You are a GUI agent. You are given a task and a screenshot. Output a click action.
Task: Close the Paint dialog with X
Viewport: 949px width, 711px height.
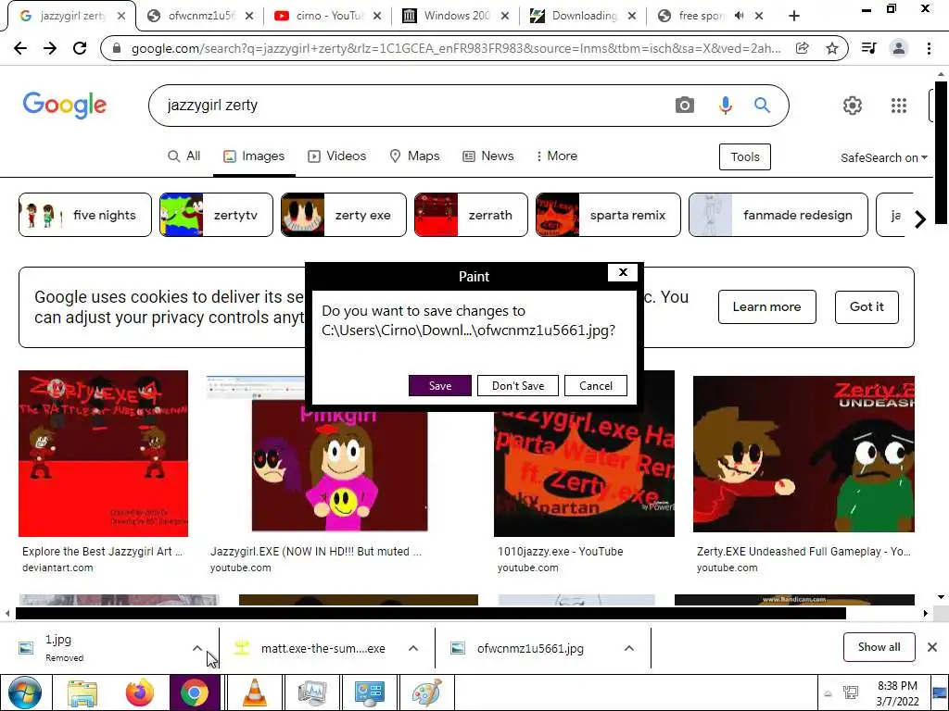623,273
